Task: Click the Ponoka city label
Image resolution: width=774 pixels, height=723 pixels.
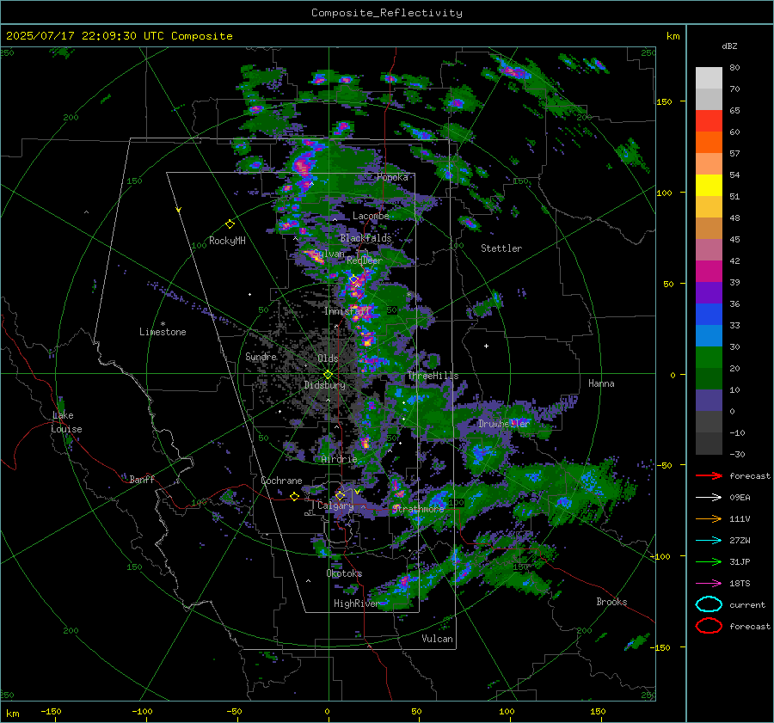Action: (392, 177)
